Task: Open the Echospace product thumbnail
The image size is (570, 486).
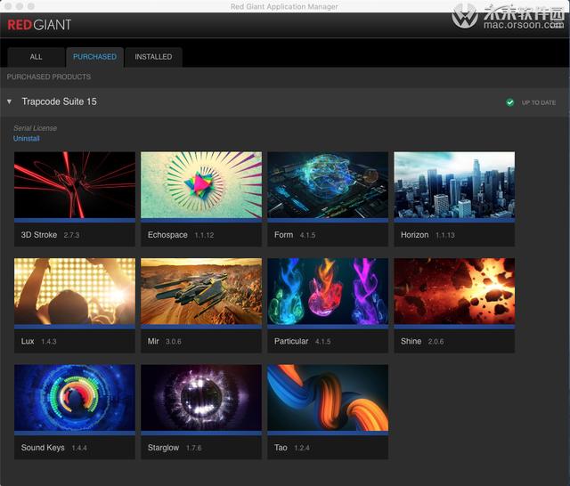Action: tap(201, 185)
